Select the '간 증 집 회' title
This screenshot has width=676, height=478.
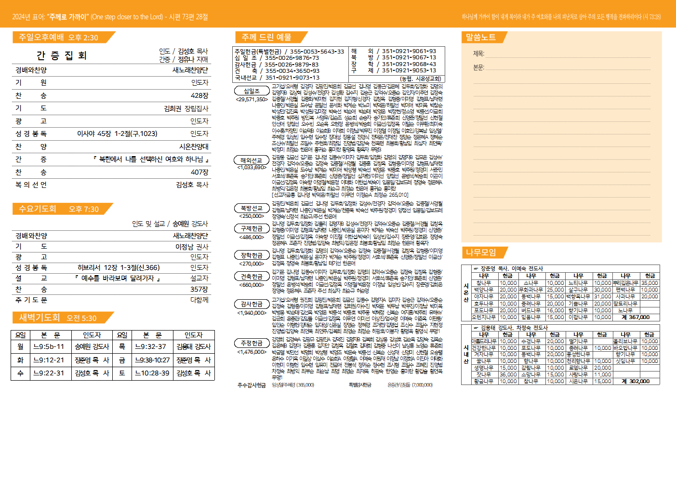(x=62, y=55)
